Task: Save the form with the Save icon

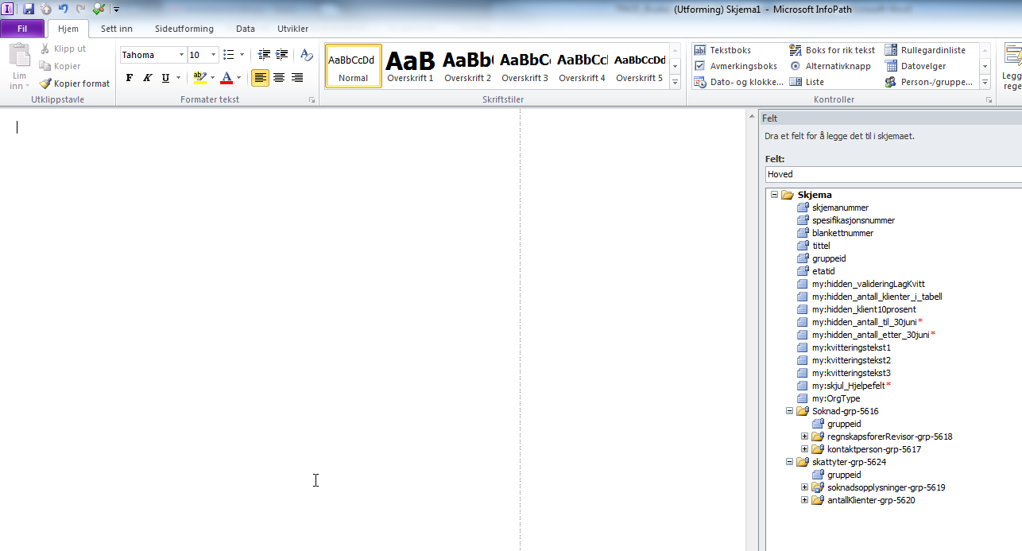Action: pos(29,9)
